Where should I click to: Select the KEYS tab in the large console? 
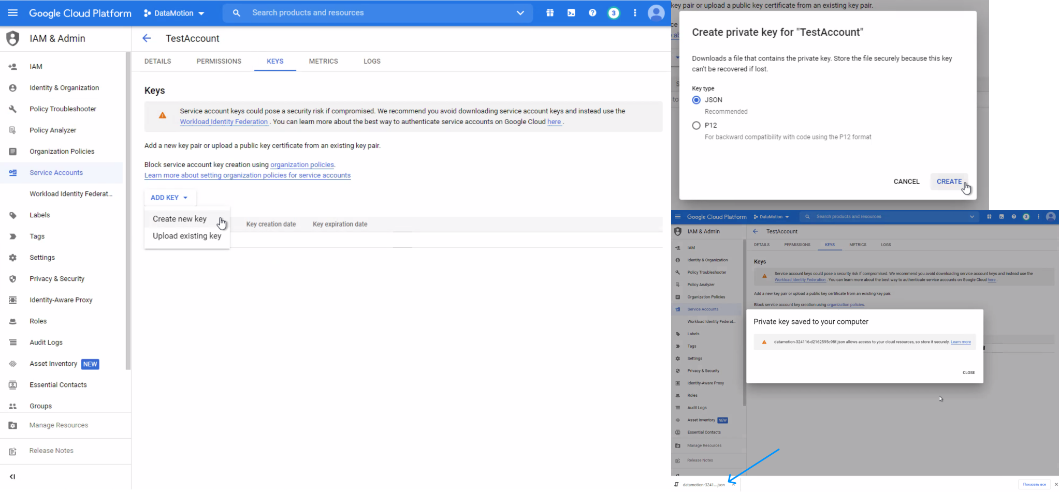point(275,61)
